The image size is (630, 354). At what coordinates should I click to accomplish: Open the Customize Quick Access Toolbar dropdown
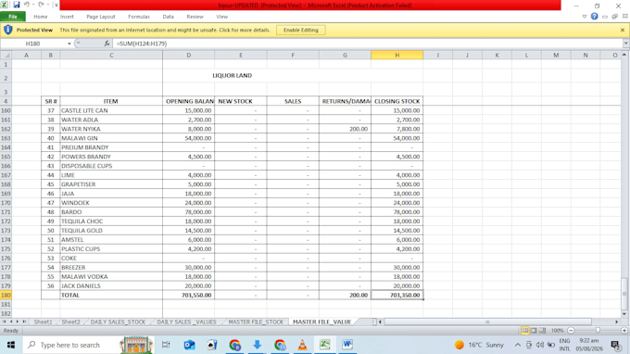56,5
